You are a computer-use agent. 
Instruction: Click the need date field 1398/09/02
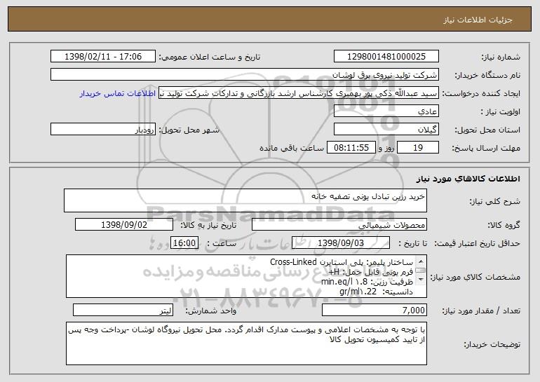124,225
